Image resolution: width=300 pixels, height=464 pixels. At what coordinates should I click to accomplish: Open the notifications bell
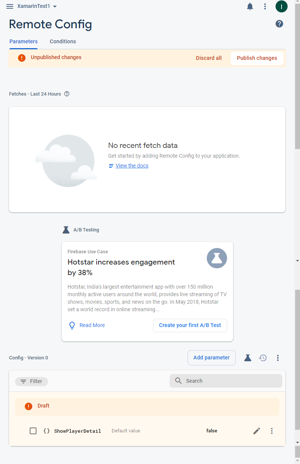pos(250,6)
